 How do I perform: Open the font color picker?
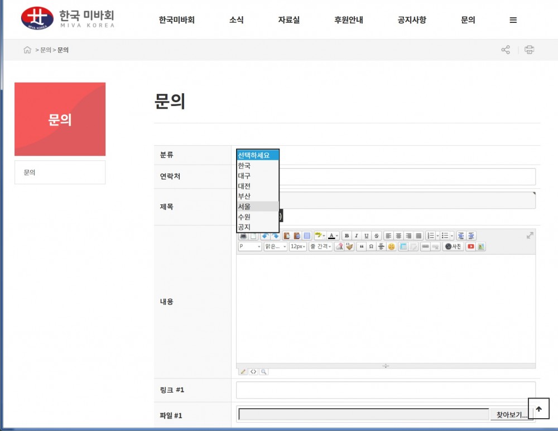coord(333,236)
